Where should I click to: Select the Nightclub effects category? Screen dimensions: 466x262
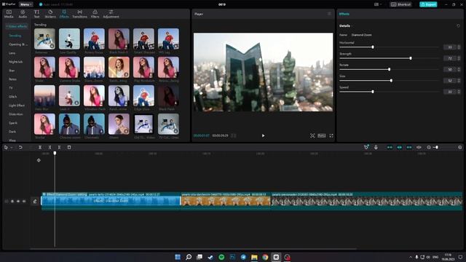(x=16, y=62)
